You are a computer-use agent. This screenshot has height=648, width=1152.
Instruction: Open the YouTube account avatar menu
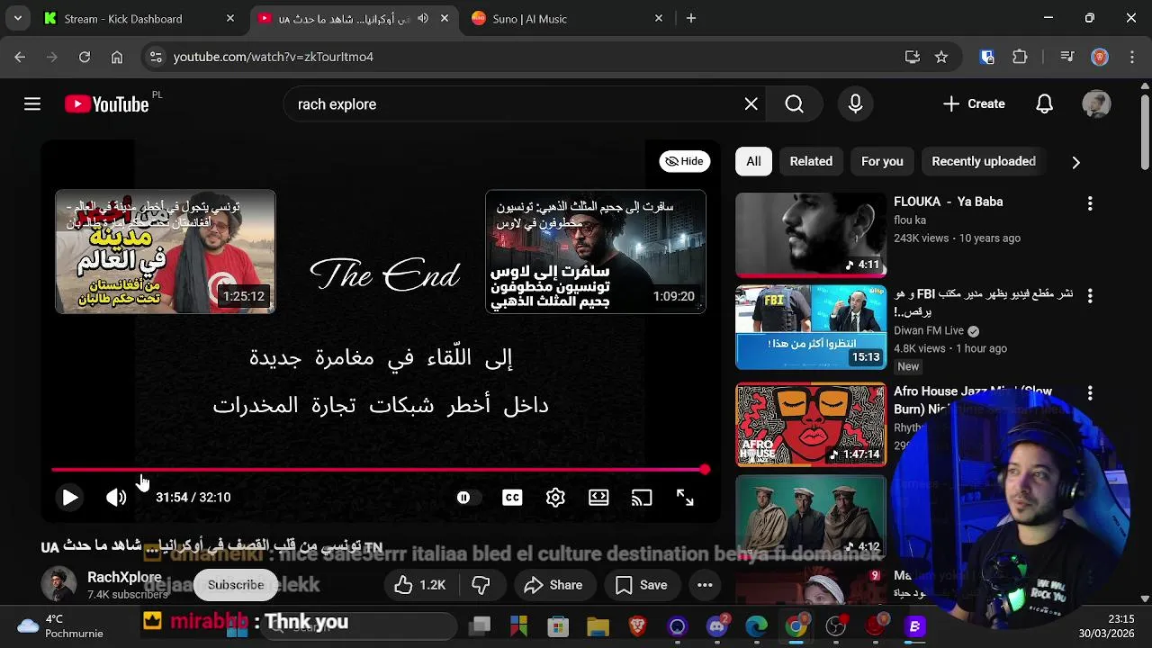click(1096, 104)
